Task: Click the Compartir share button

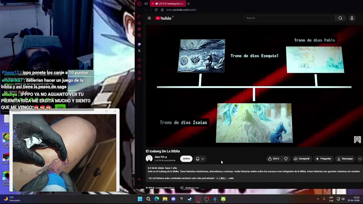Action: coord(302,159)
